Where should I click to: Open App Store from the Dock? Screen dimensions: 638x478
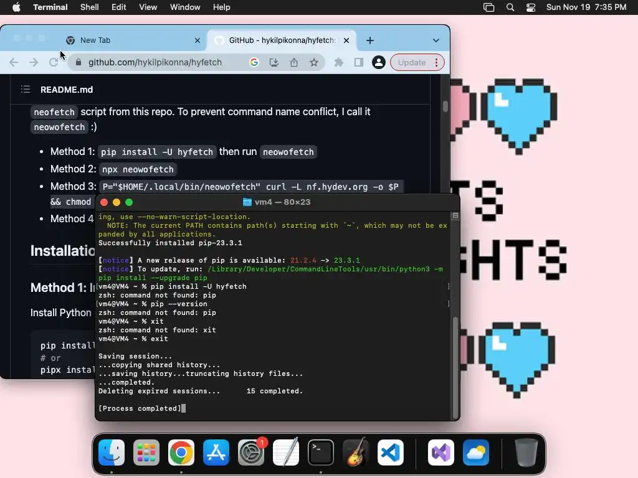[x=216, y=452]
